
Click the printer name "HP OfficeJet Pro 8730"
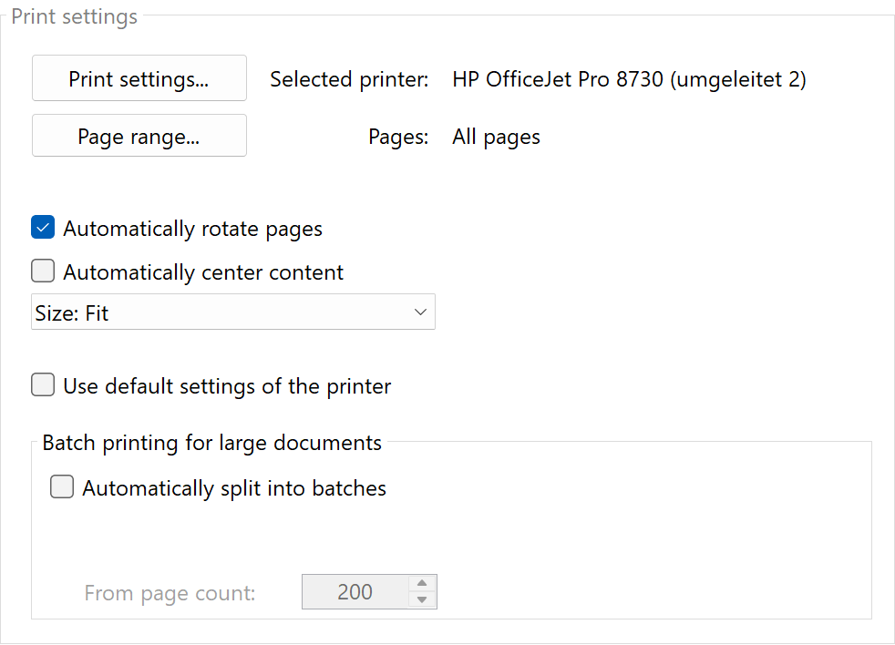tap(628, 79)
